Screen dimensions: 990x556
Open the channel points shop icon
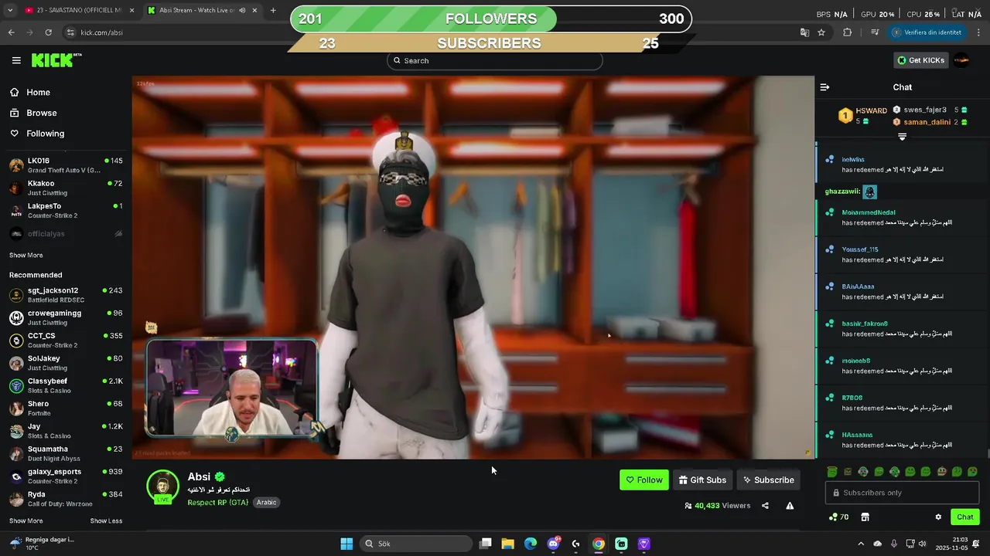click(865, 517)
